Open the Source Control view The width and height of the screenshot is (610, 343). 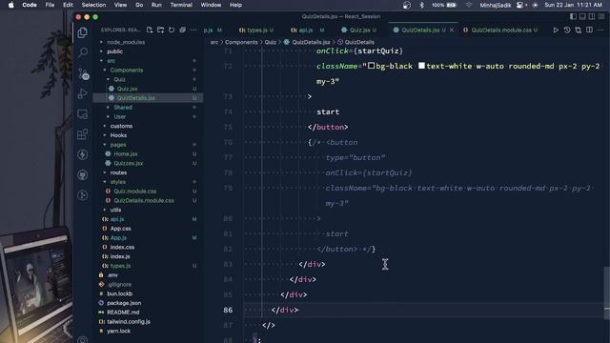click(83, 73)
